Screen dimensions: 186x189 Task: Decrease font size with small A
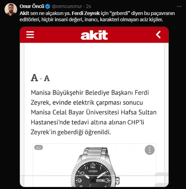point(47,78)
